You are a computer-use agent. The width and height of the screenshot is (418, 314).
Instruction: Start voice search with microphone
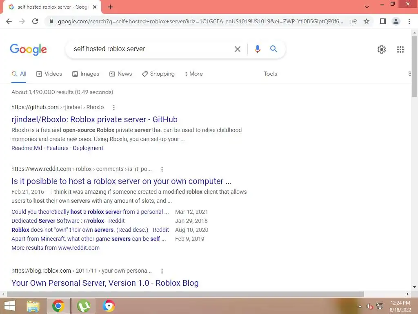(x=257, y=49)
